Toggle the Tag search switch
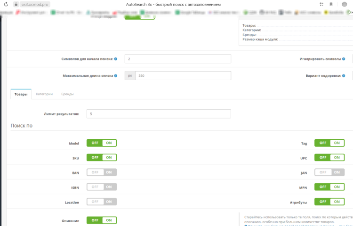353x226 pixels. [x=329, y=143]
